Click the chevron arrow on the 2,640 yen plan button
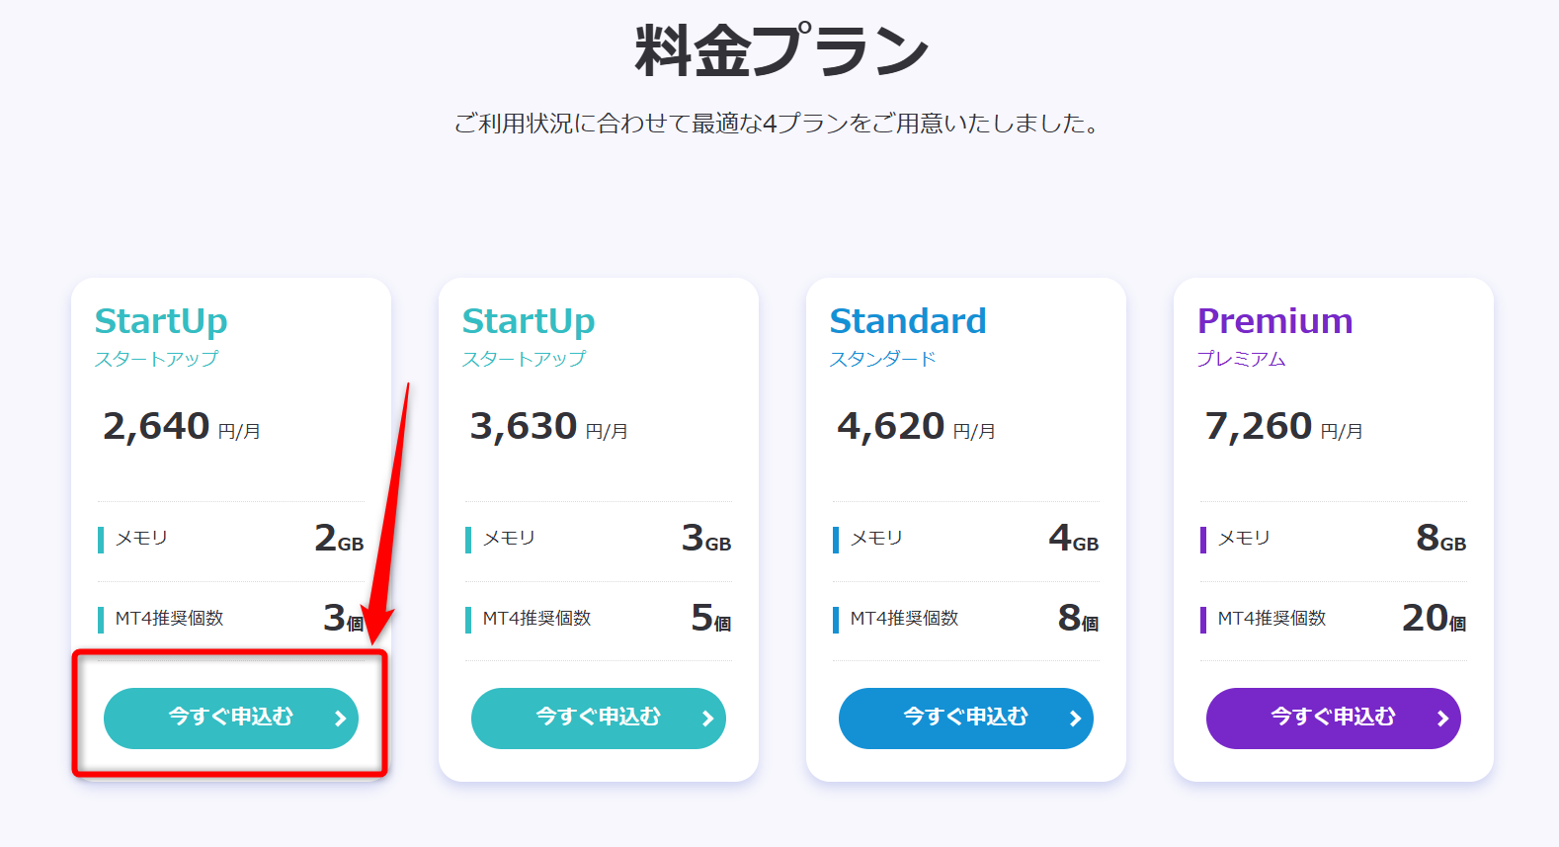Viewport: 1559px width, 847px height. click(340, 719)
